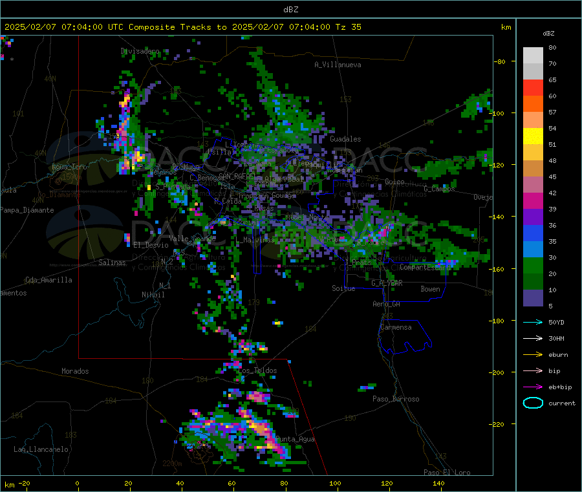Select the light blue 30–35 dBZ swatch
The height and width of the screenshot is (492, 582).
coord(533,250)
